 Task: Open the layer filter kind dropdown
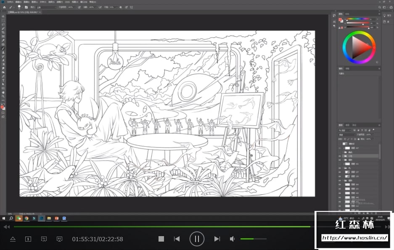pos(345,130)
